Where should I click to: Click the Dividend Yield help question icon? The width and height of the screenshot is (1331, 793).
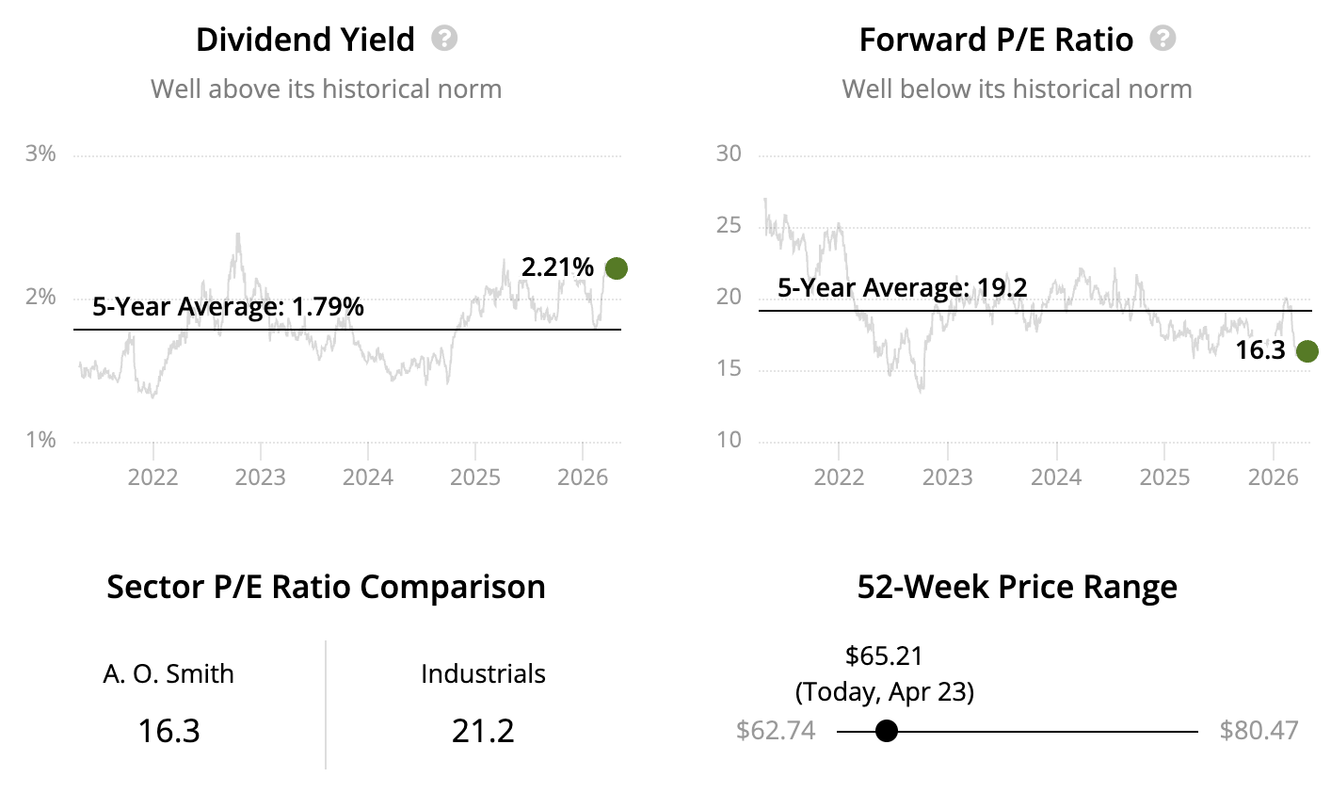pyautogui.click(x=444, y=39)
